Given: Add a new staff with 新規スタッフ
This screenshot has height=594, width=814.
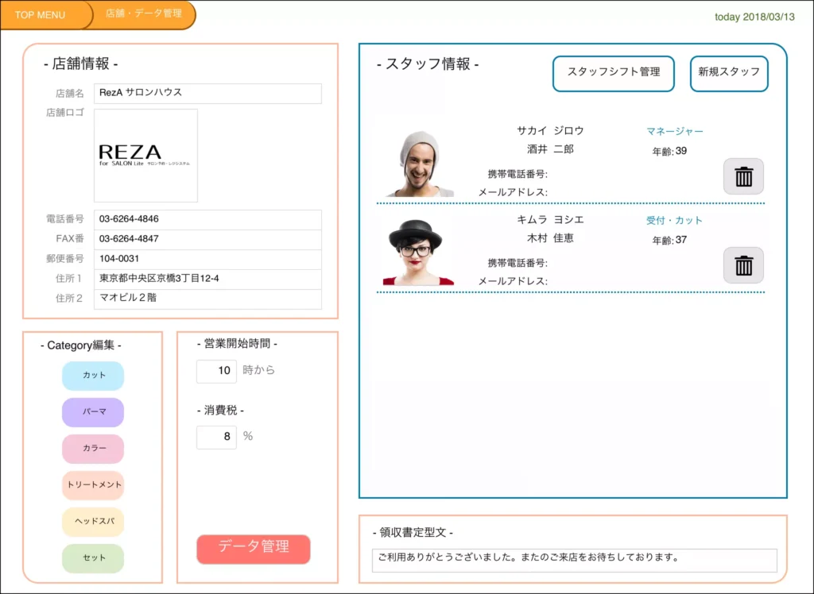Looking at the screenshot, I should pyautogui.click(x=728, y=73).
